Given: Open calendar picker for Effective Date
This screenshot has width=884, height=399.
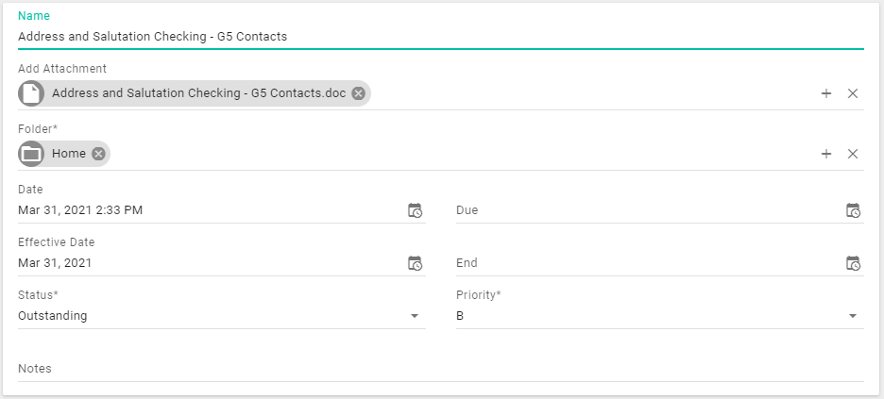Looking at the screenshot, I should tap(415, 263).
